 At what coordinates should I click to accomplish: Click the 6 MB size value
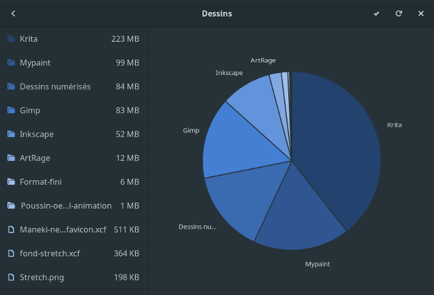click(130, 182)
